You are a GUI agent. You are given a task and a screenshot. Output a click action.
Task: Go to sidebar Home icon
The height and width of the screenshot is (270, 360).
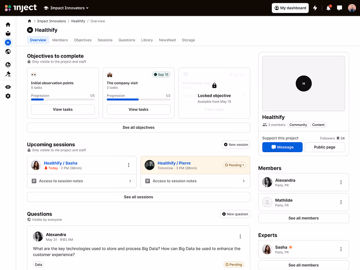tap(8, 25)
